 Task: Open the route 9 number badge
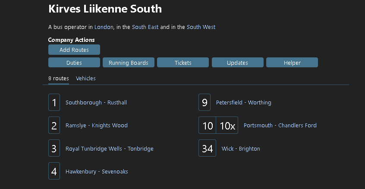[x=205, y=102]
